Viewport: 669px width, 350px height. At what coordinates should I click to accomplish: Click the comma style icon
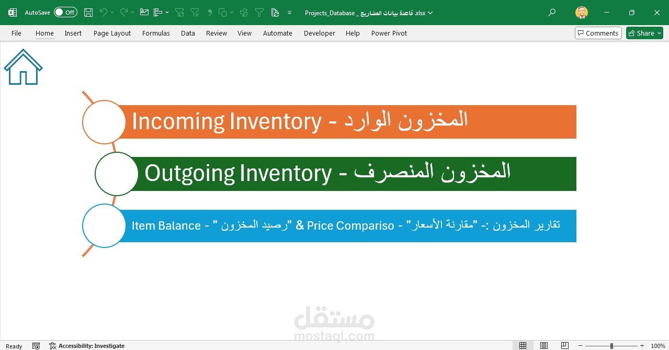209,12
